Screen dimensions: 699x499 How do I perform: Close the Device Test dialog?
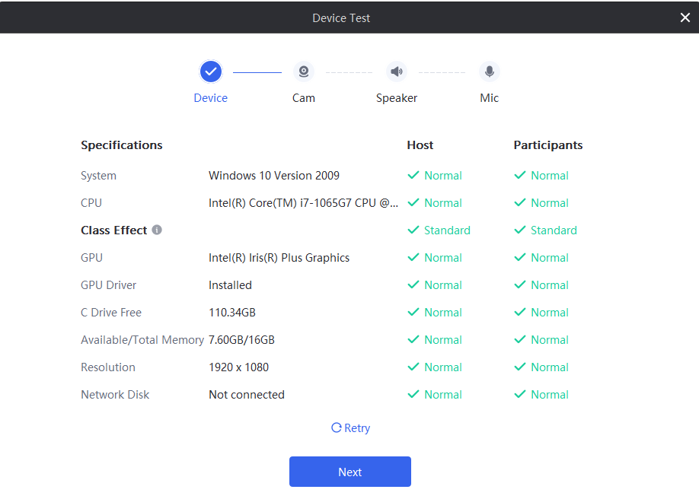[685, 17]
